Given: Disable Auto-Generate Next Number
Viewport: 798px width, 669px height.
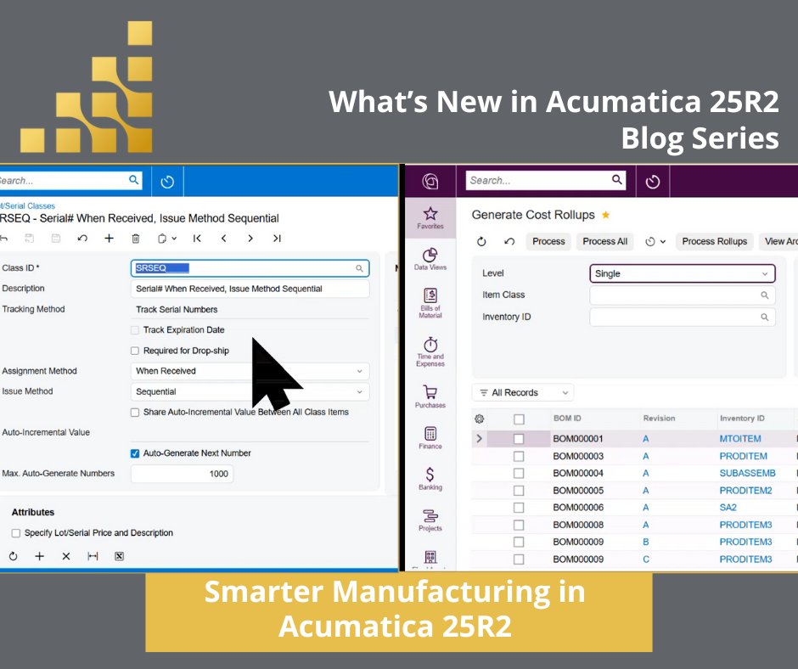Looking at the screenshot, I should (x=134, y=453).
